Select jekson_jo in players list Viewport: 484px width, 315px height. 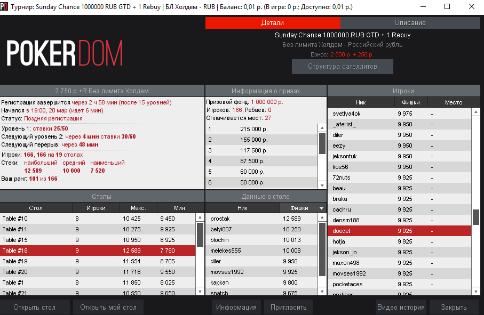pos(400,252)
